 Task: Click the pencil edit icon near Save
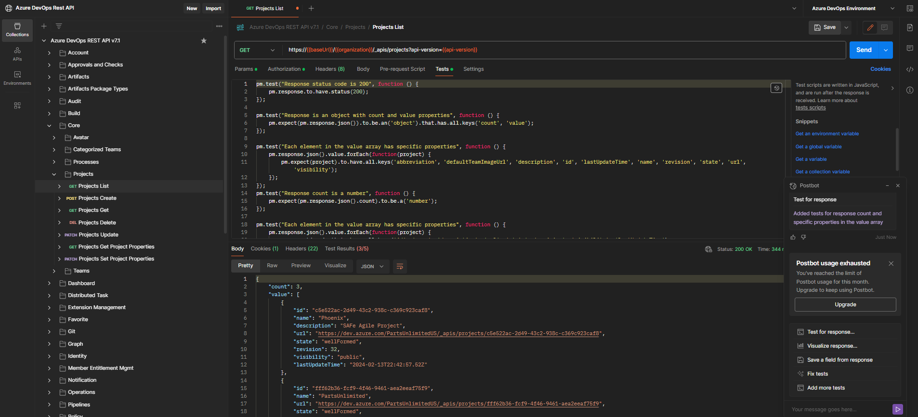[x=870, y=27]
